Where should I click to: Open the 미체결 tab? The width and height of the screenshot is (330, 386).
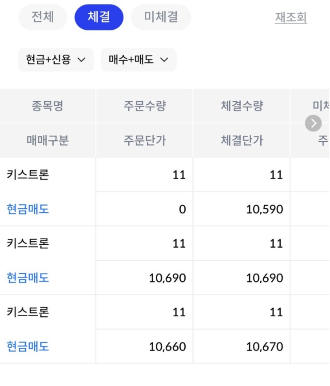[161, 17]
